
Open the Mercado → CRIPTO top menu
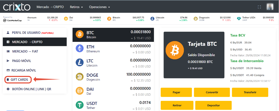point(50,7)
